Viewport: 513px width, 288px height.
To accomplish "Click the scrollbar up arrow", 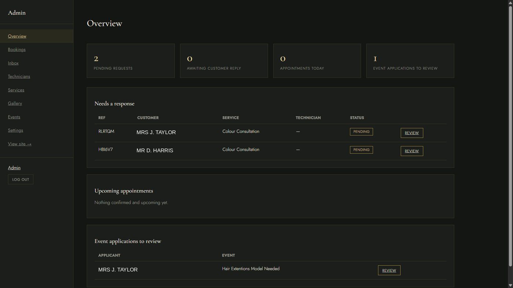I will (510, 3).
